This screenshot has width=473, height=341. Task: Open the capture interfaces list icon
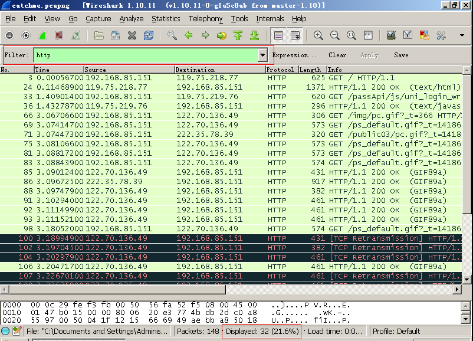coord(9,35)
